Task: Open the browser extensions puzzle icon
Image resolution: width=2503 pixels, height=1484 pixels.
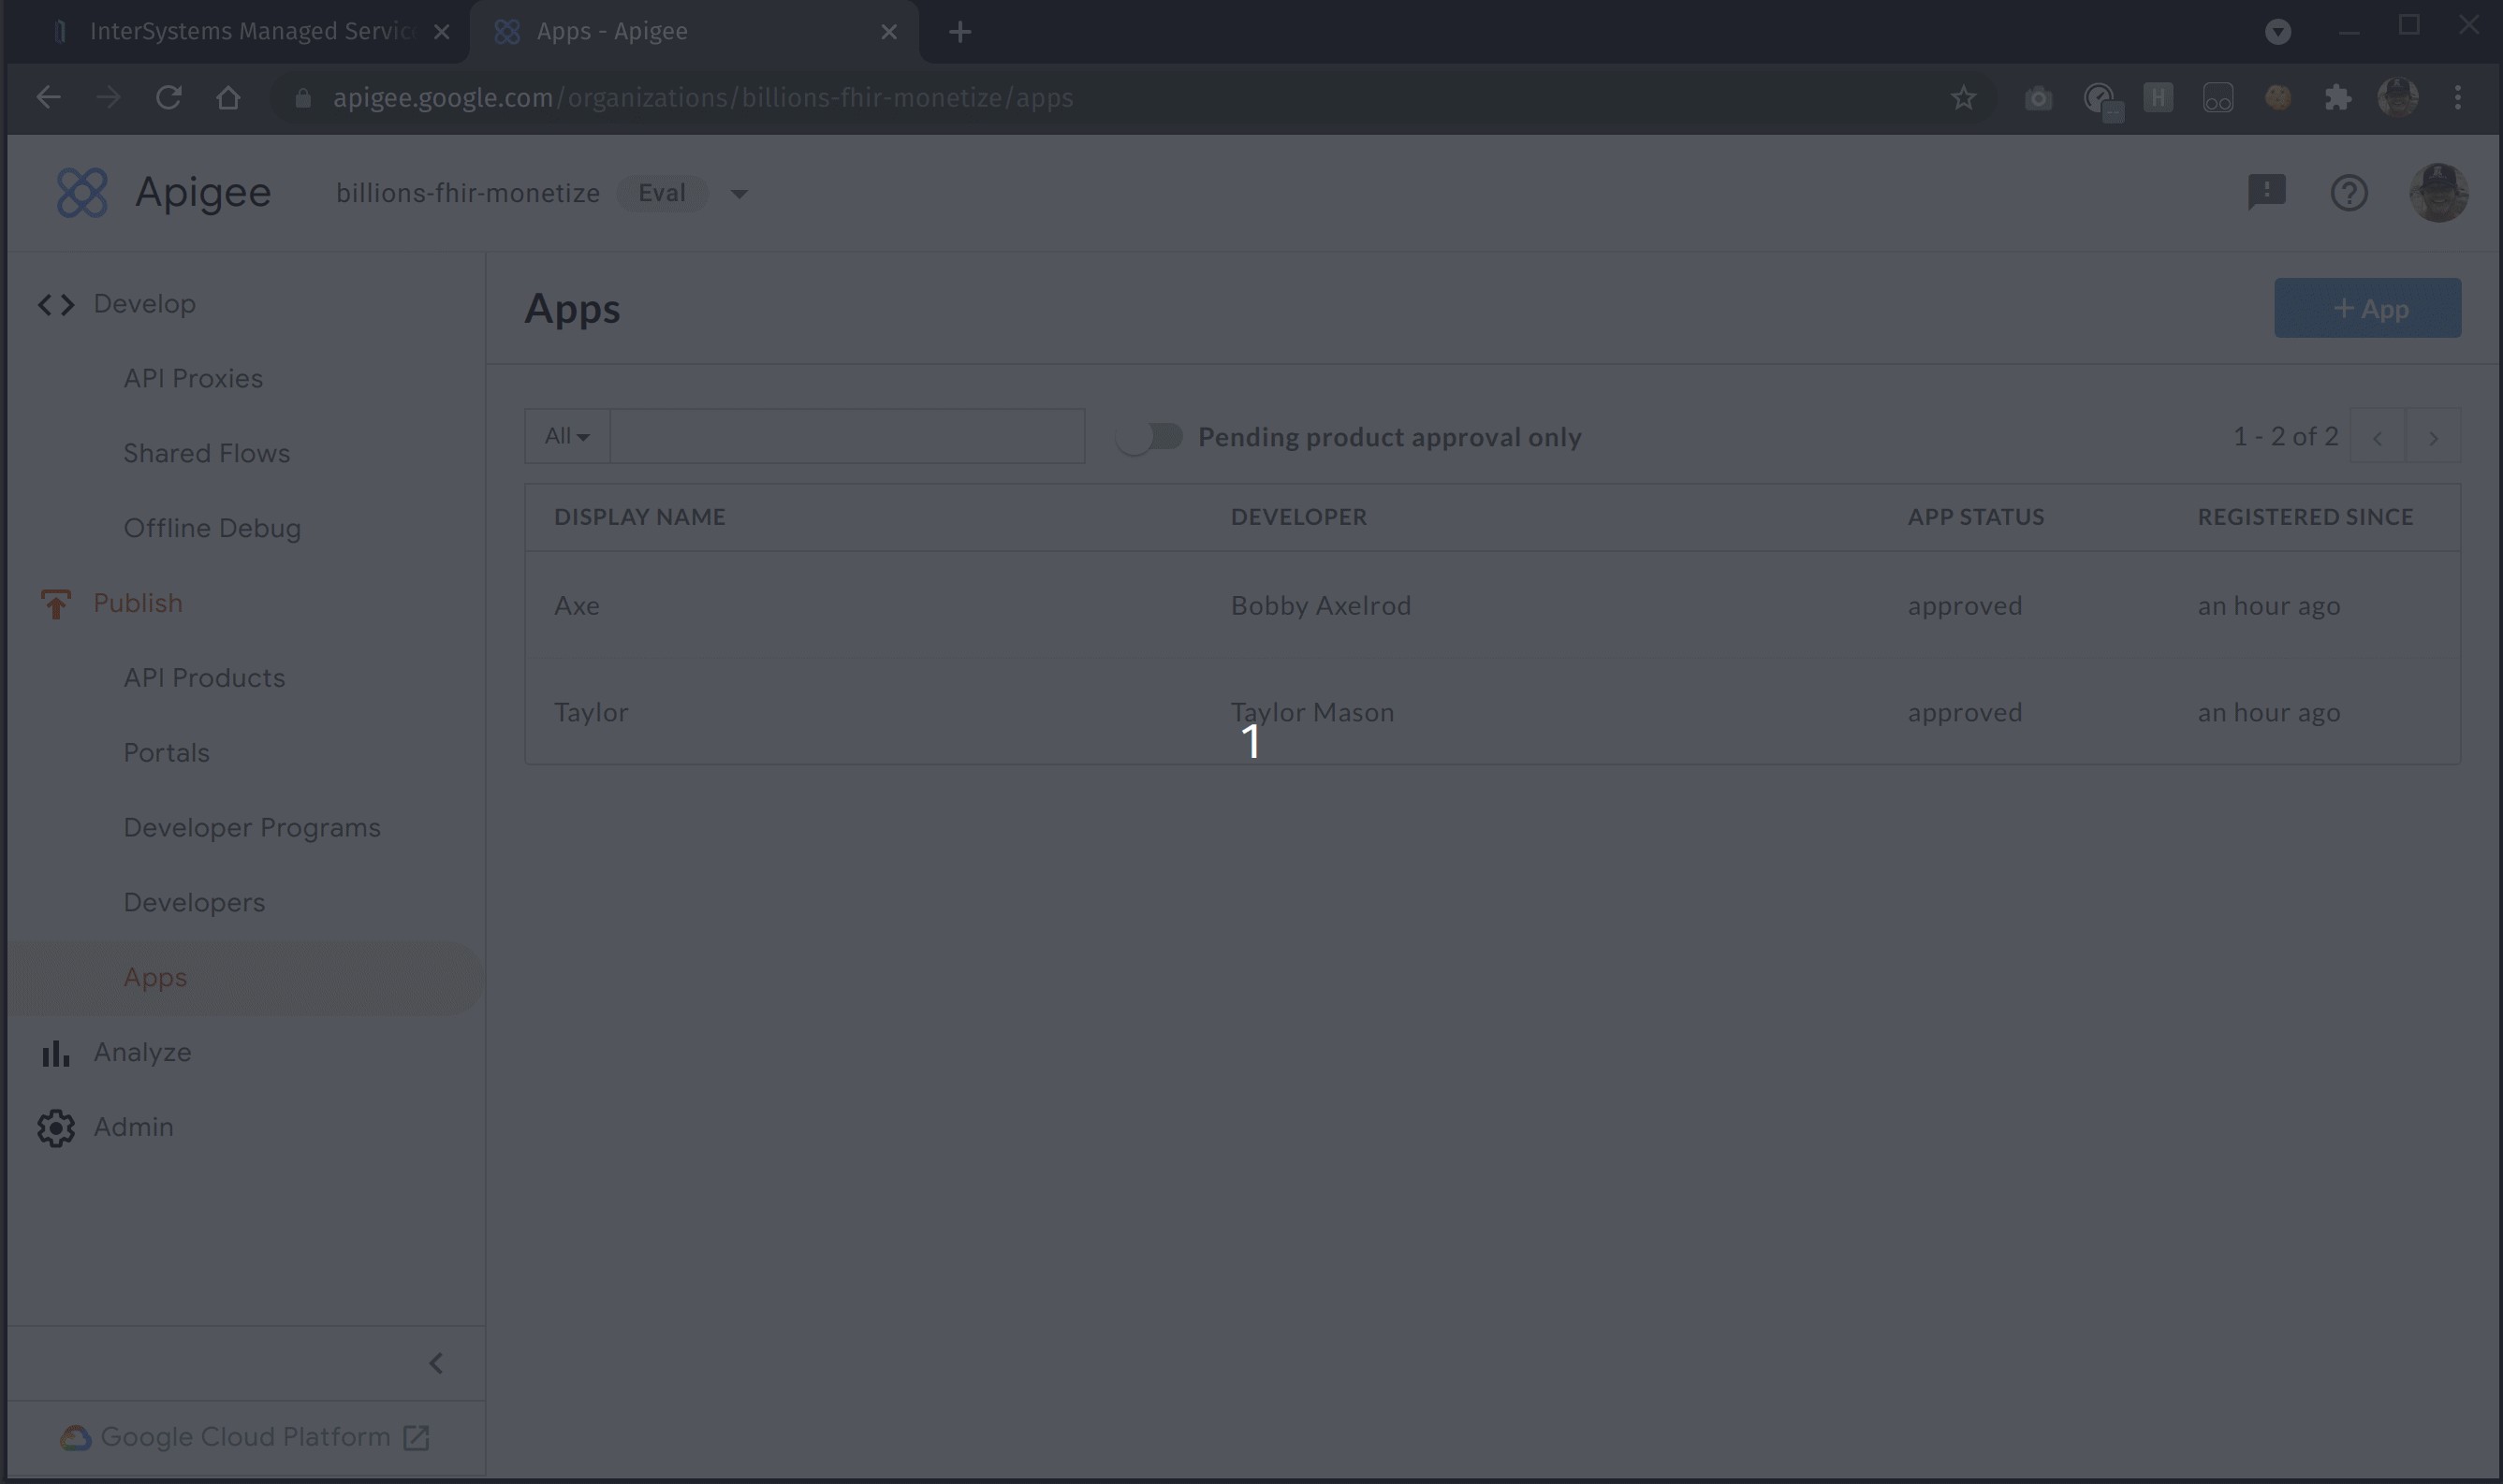Action: [2337, 98]
